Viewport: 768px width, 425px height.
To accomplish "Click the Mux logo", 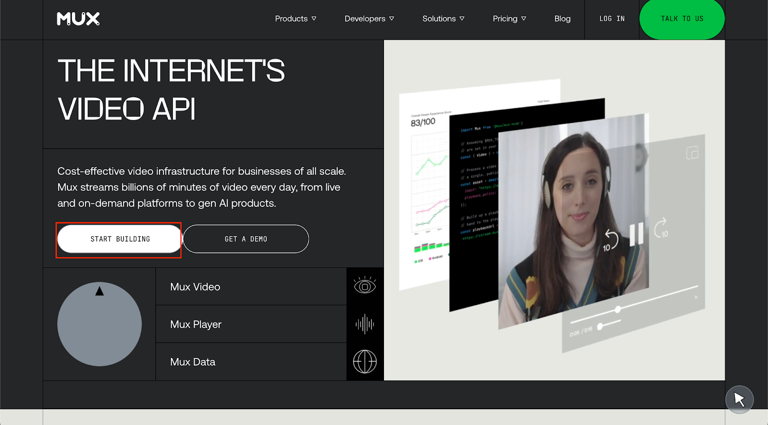I will click(78, 19).
